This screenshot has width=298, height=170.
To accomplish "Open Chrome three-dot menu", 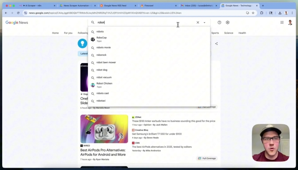I will coord(292,13).
